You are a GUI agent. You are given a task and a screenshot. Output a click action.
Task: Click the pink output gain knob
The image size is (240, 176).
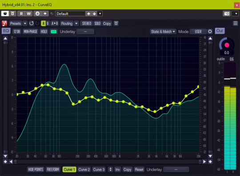coord(227,45)
